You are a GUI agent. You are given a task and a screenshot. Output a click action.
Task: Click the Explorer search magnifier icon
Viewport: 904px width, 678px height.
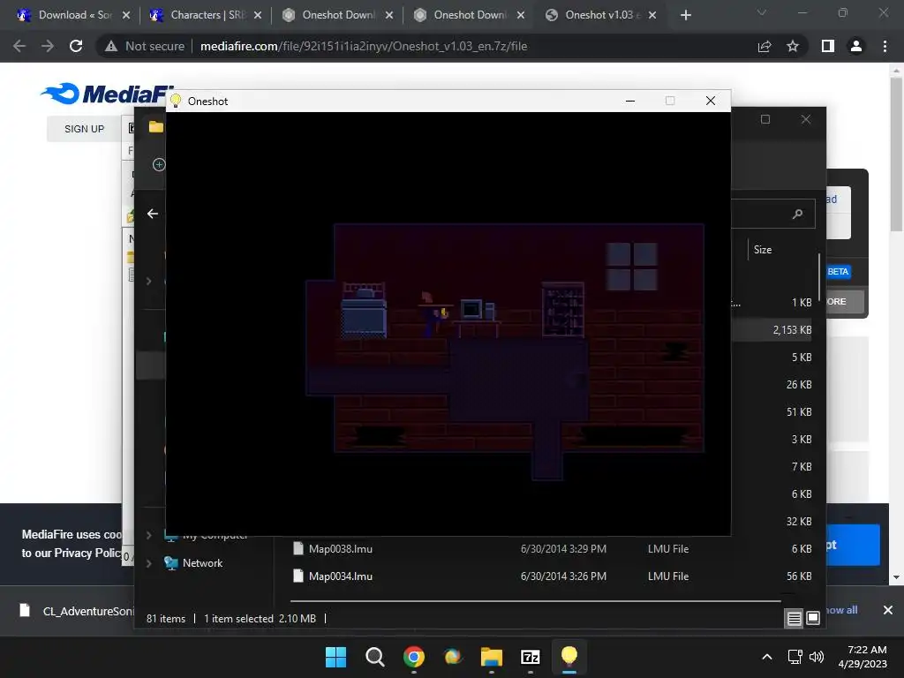point(798,214)
